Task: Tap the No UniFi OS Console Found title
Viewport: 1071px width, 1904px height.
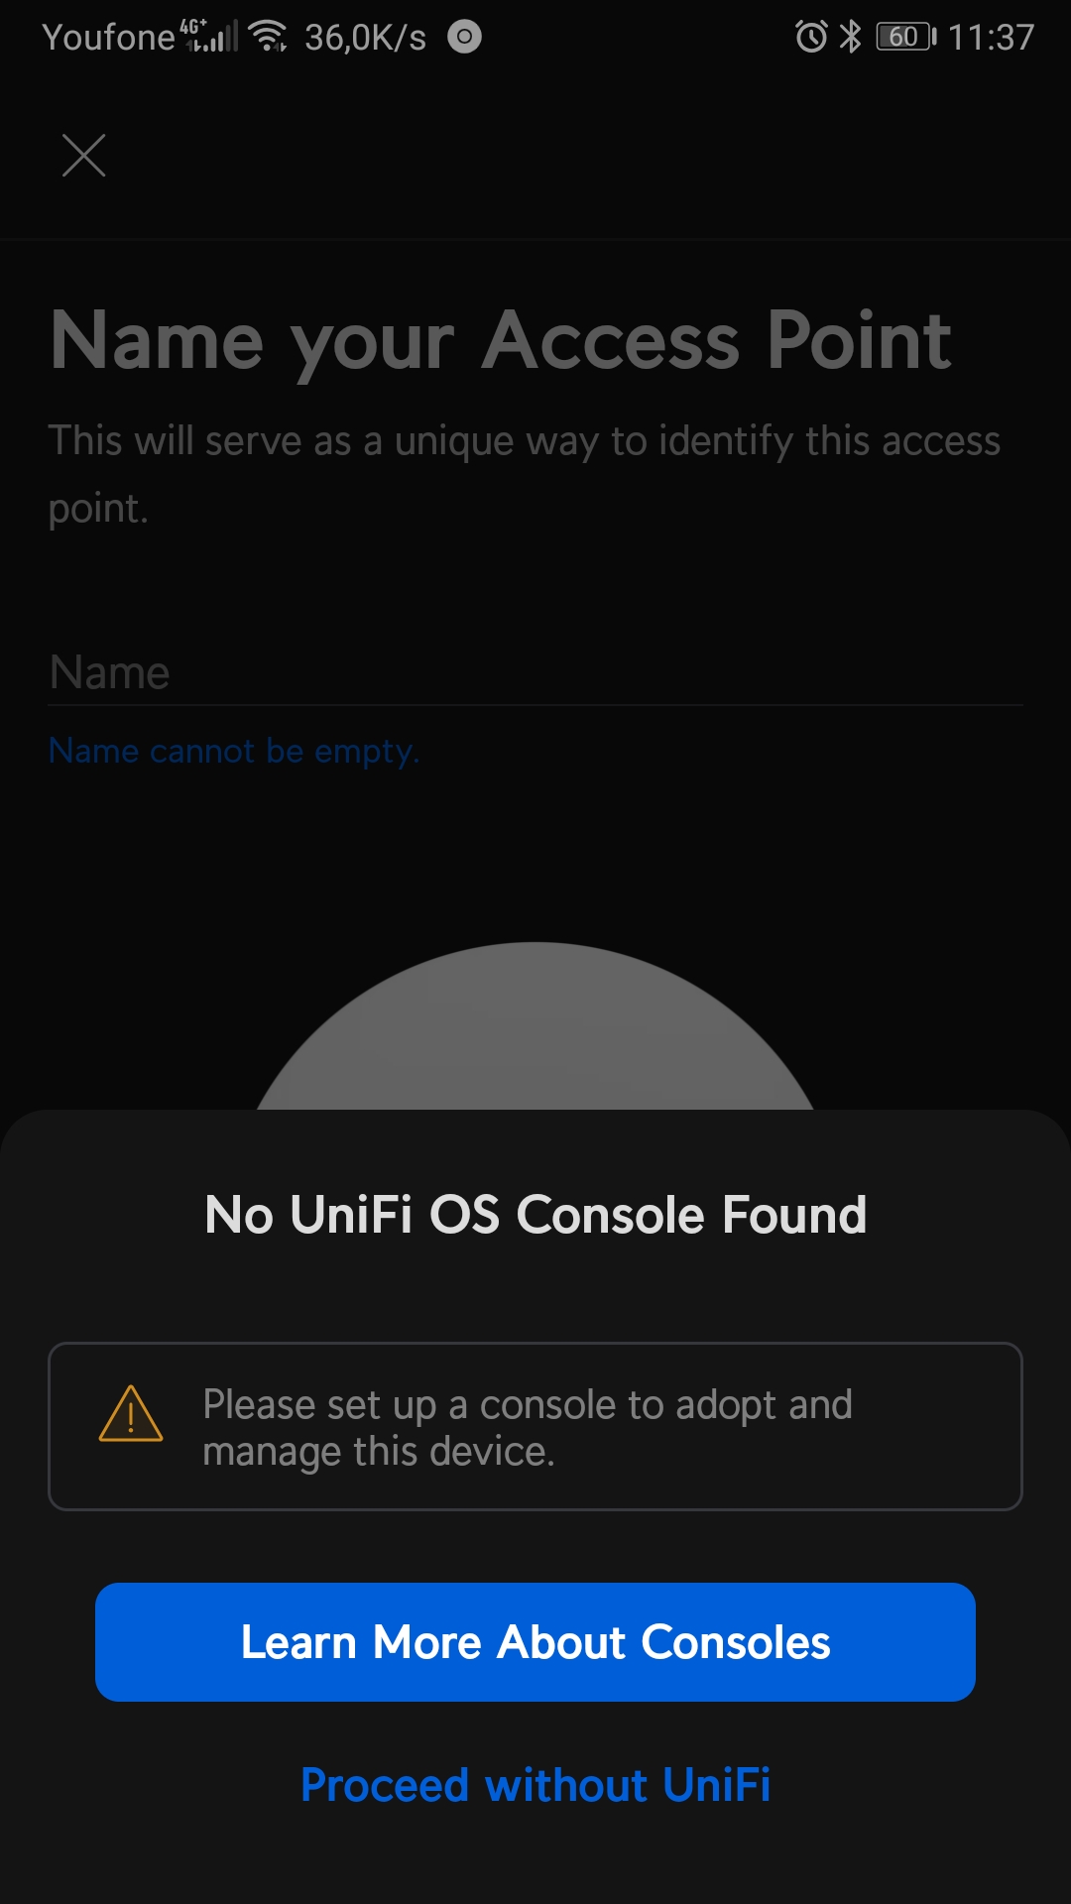Action: point(535,1214)
